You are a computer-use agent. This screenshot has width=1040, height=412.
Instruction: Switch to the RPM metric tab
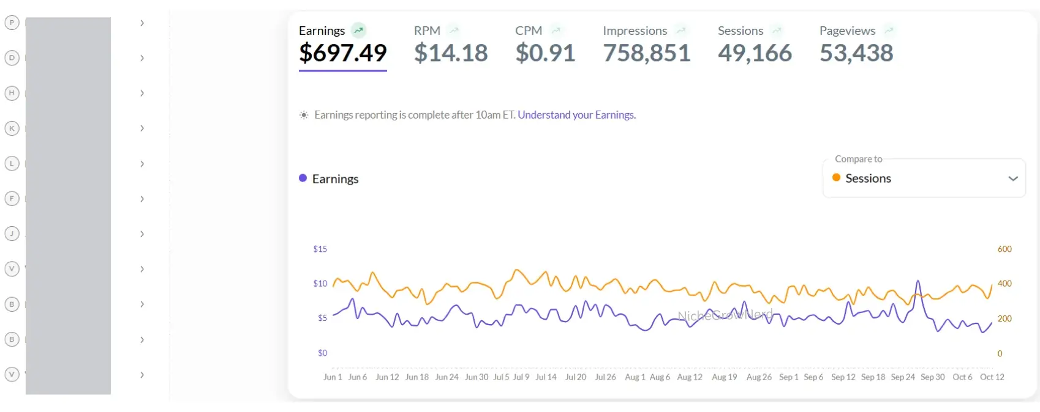450,44
